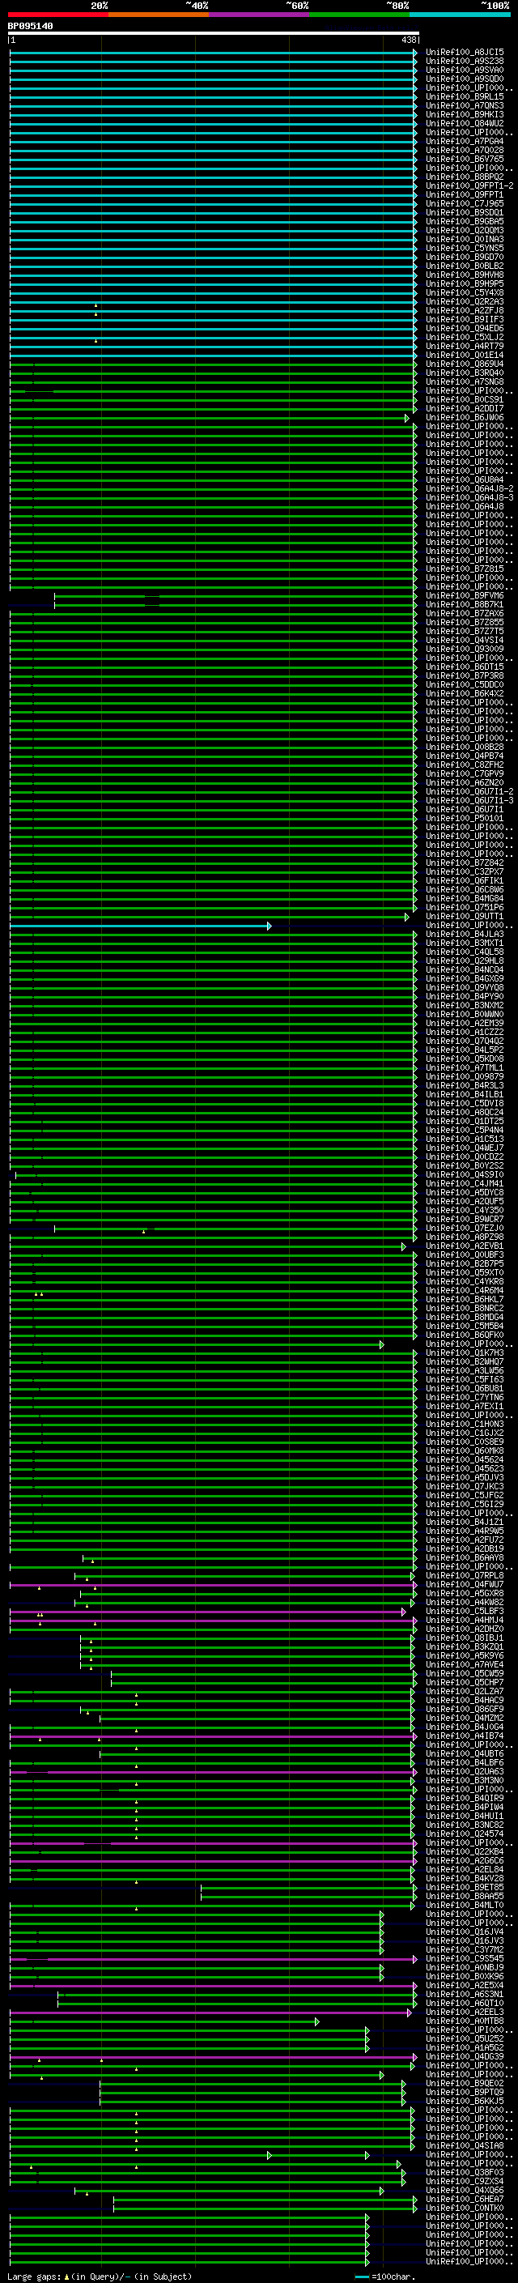
Task: Open UniRef100_B7P3R8 entry
Action: point(465,675)
